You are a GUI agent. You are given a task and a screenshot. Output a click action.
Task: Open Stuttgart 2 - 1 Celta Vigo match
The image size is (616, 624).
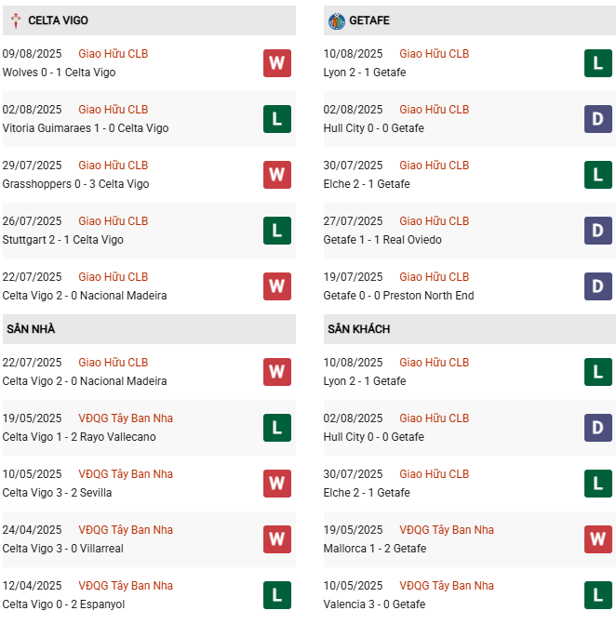[63, 240]
